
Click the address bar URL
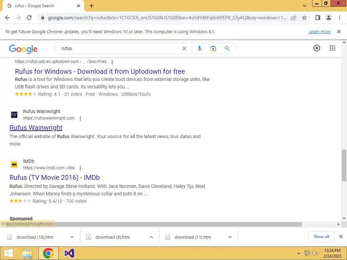pyautogui.click(x=167, y=18)
